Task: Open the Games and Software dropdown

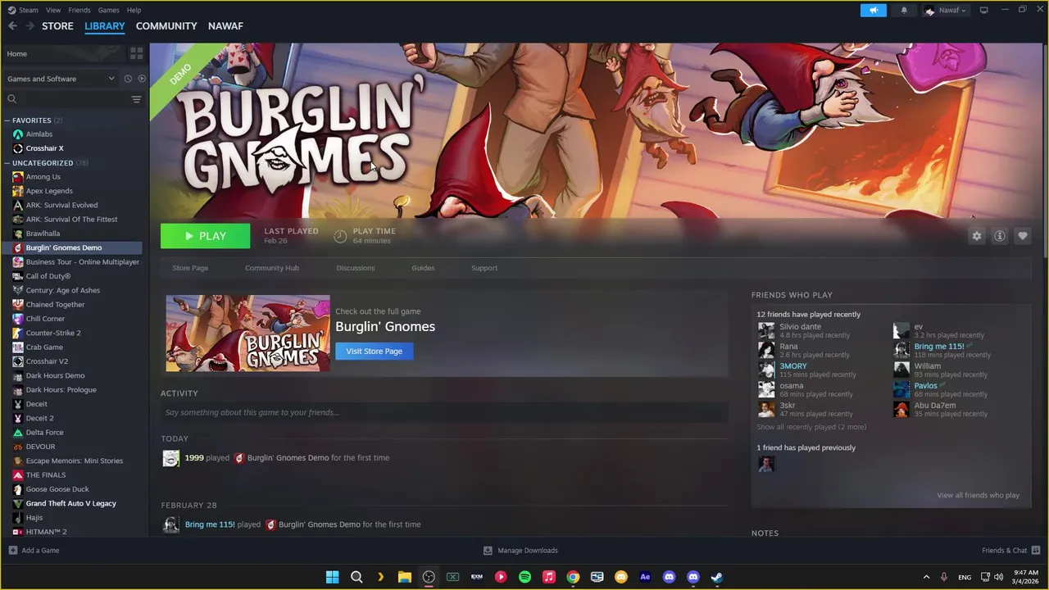Action: 61,79
